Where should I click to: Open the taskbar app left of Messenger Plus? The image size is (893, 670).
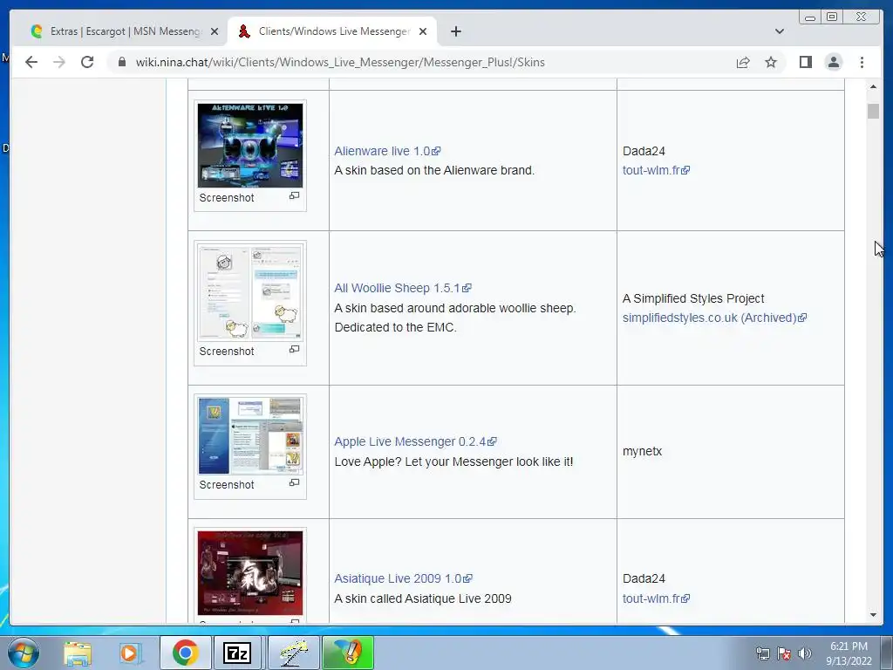pyautogui.click(x=293, y=653)
